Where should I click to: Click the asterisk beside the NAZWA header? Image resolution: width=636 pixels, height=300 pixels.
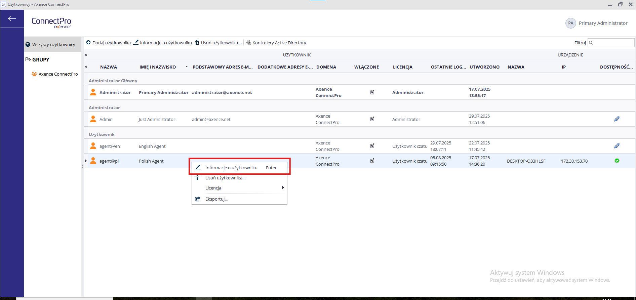click(x=86, y=67)
